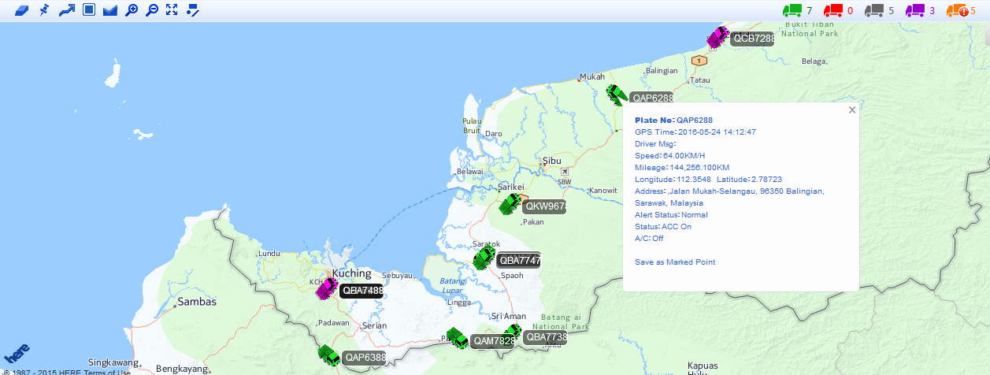This screenshot has height=375, width=990.
Task: Click the QCB7288 purple truck marker
Action: click(x=717, y=37)
